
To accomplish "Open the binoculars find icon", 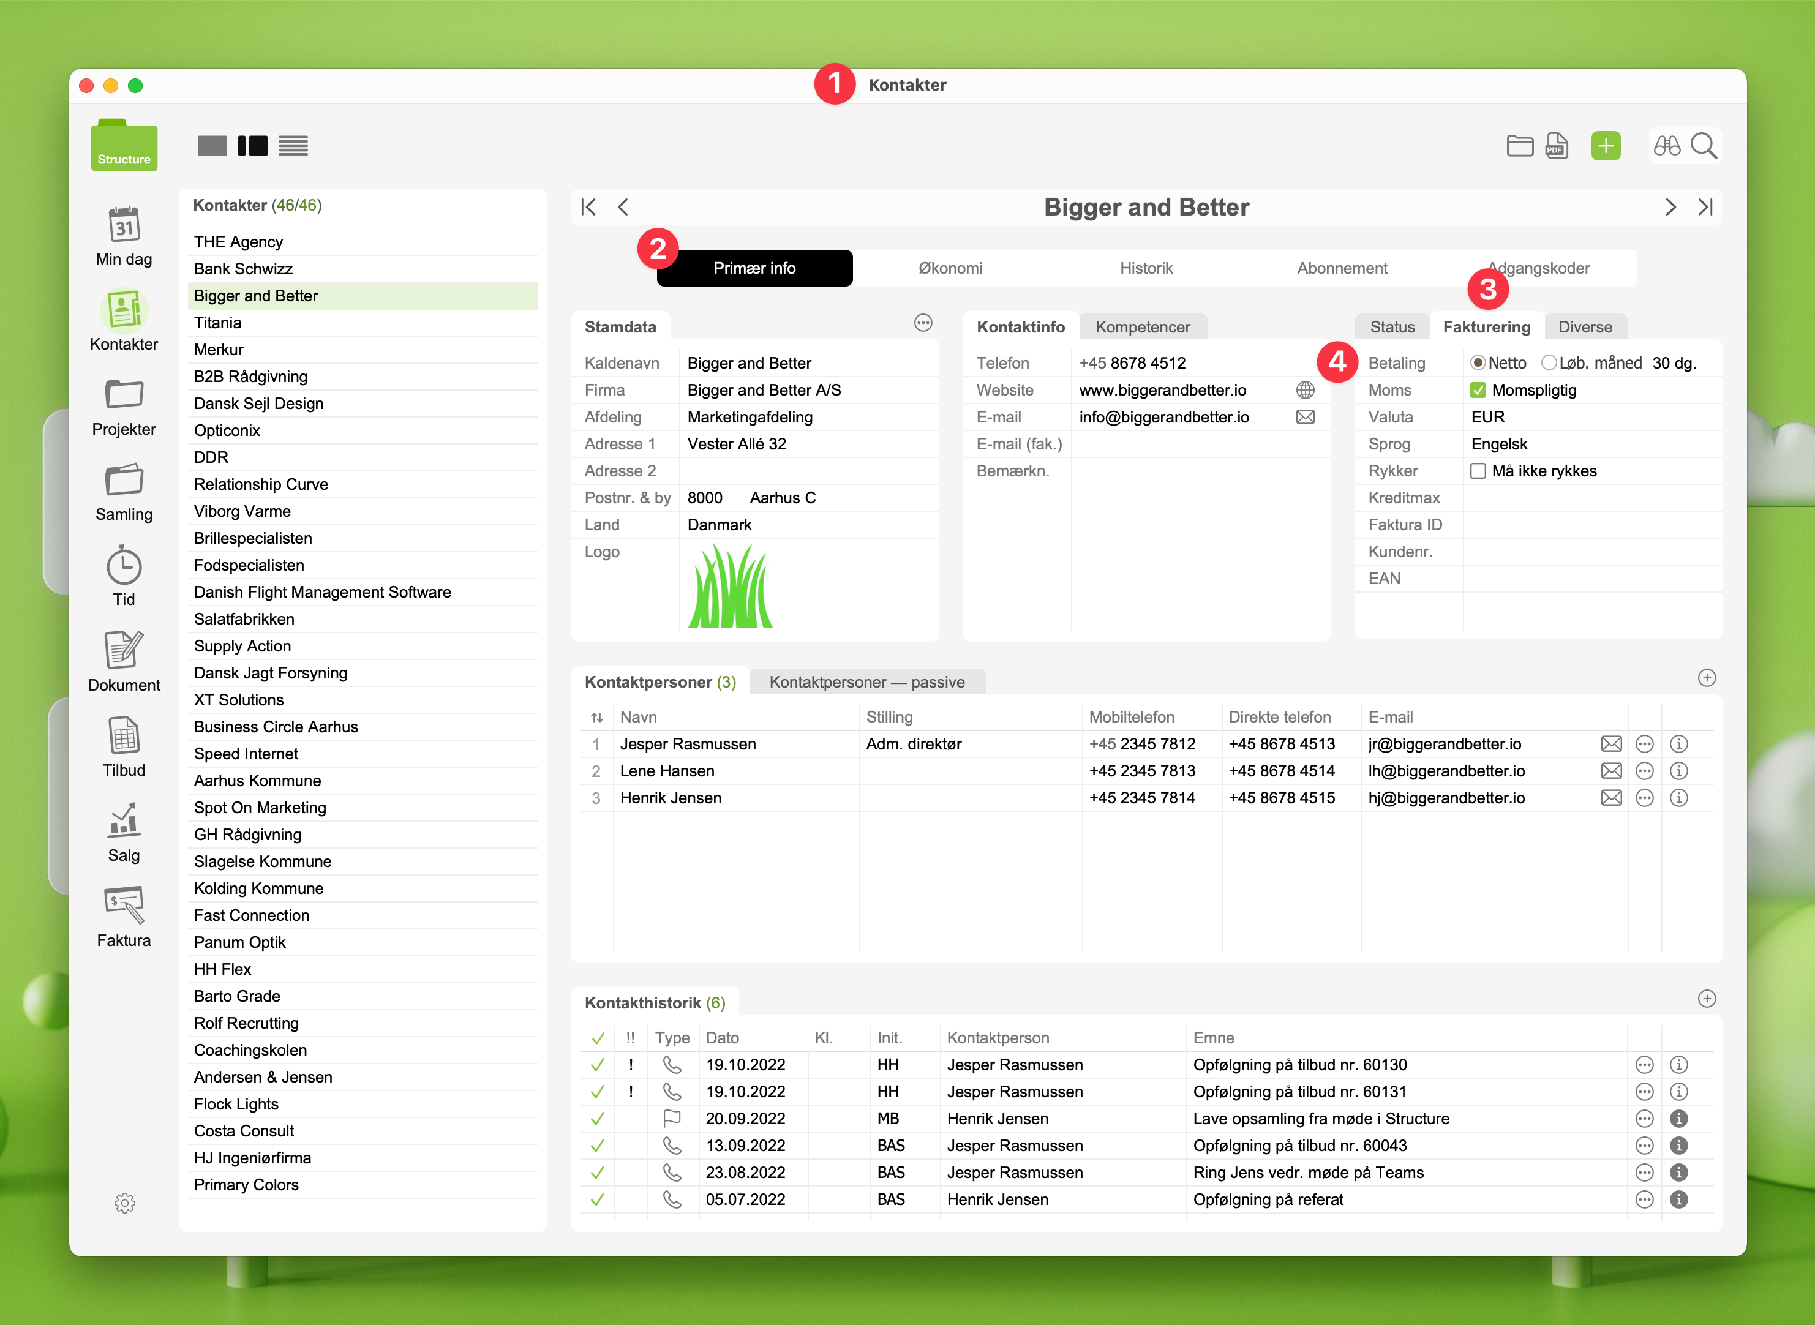I will [x=1667, y=146].
